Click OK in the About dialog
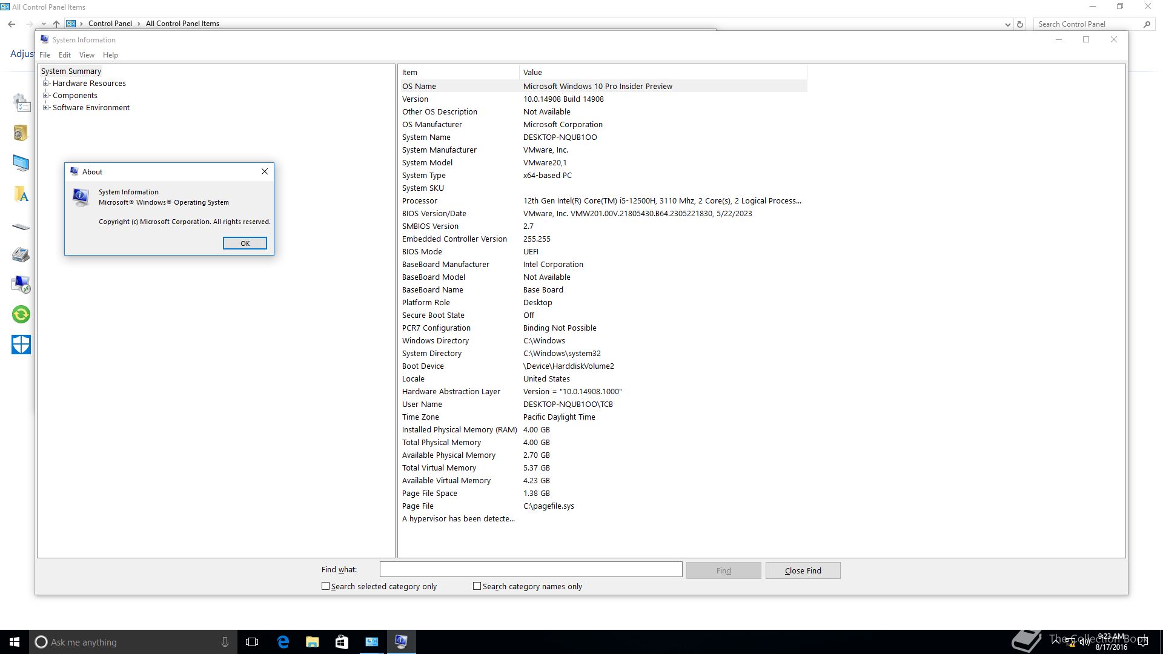Screen dimensions: 1163x654 (245, 243)
